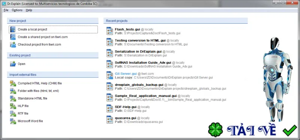Click the Compiled HTML Help (CHM) import icon

click(x=13, y=83)
